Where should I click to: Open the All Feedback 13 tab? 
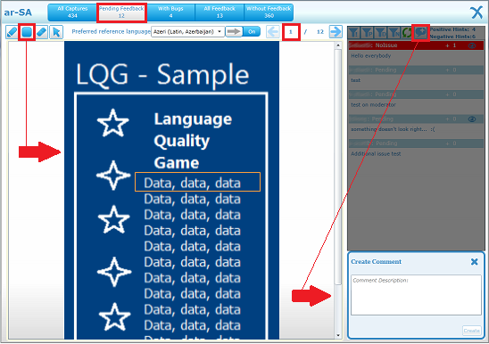pos(220,12)
